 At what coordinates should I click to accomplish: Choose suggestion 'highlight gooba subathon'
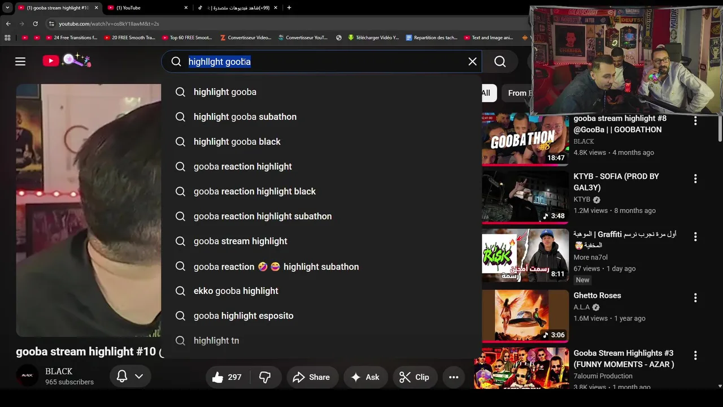pyautogui.click(x=321, y=116)
